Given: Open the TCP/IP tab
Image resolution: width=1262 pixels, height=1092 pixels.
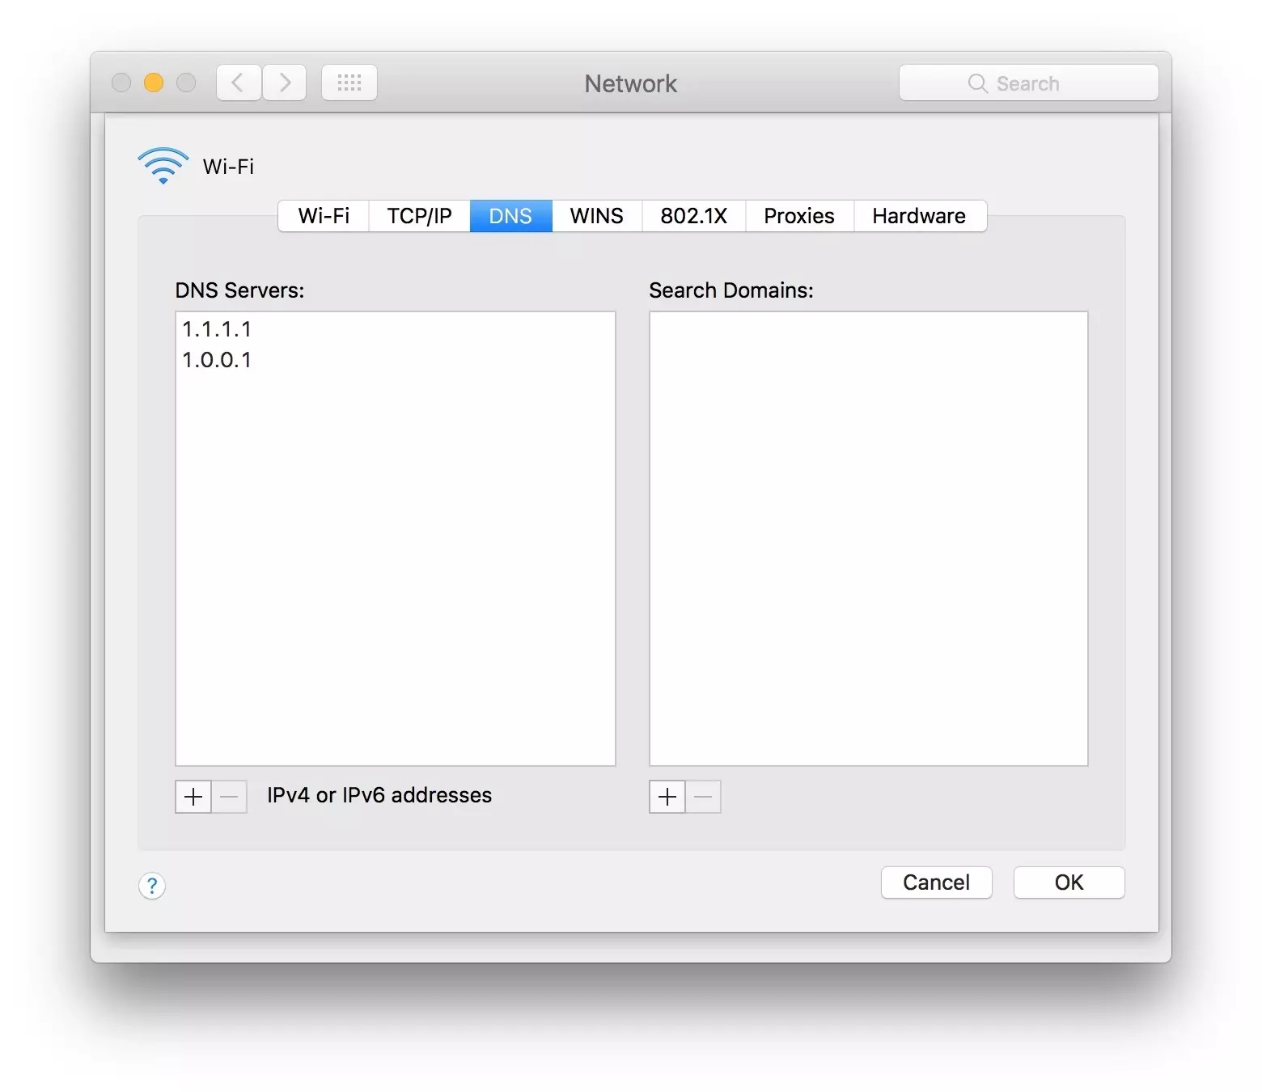Looking at the screenshot, I should coord(419,216).
